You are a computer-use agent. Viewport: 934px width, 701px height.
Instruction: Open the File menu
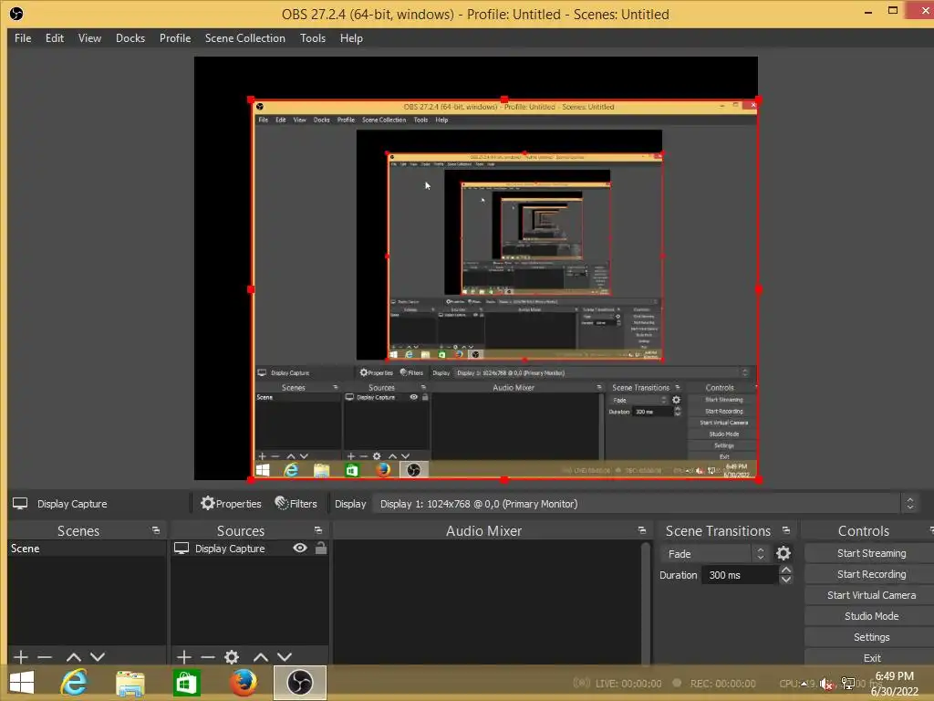pos(23,38)
